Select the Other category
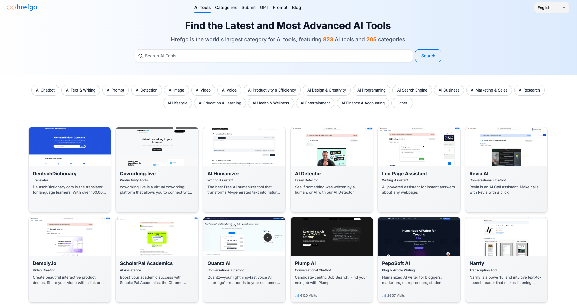The image size is (577, 305). (x=402, y=103)
